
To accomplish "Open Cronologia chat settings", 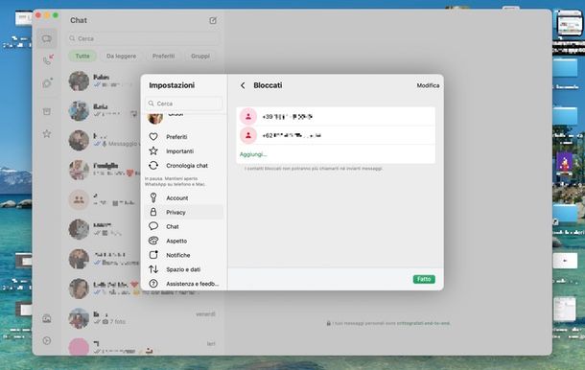I will tap(184, 166).
